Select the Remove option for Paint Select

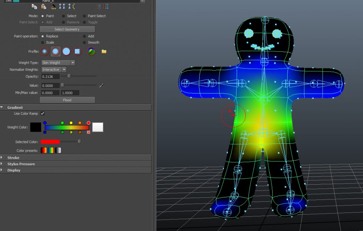coord(63,22)
